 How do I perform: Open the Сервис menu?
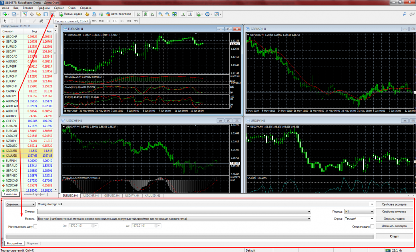tap(58, 8)
